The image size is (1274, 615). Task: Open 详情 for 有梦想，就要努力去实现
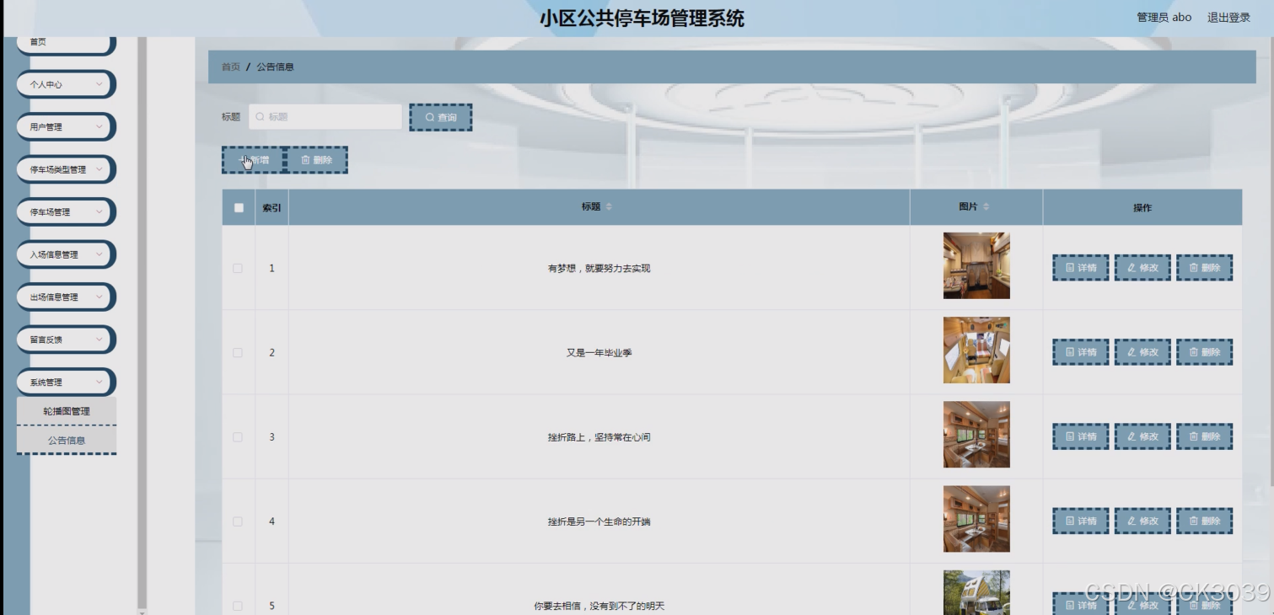click(x=1081, y=268)
